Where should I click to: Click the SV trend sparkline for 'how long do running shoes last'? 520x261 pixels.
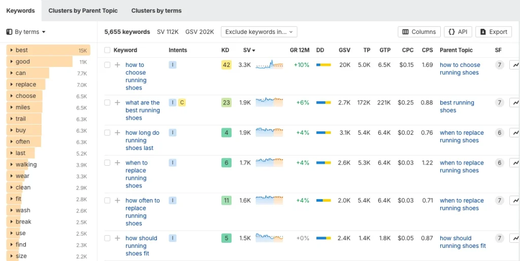click(269, 132)
